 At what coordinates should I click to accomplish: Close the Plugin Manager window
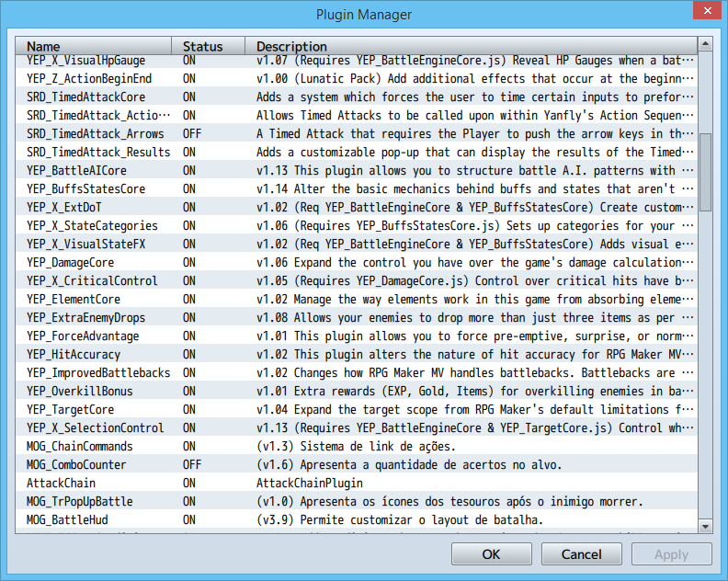pyautogui.click(x=707, y=10)
